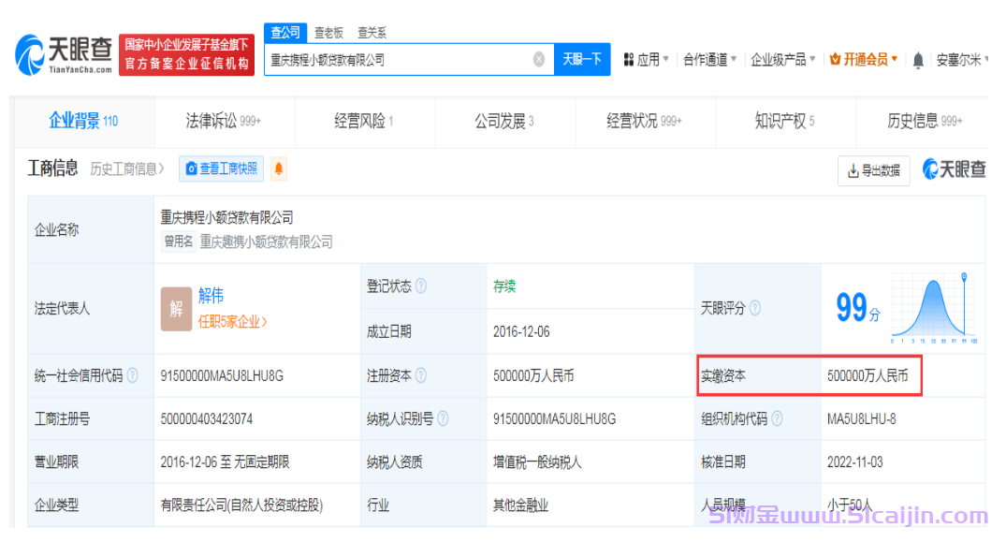The width and height of the screenshot is (1006, 542).
Task: Open notifications via the bell icon
Action: 919,58
